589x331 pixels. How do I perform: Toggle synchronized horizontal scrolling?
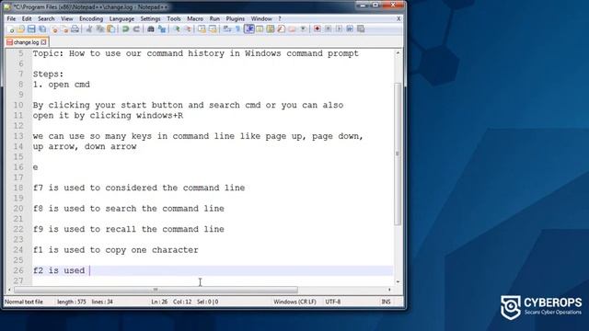point(213,29)
